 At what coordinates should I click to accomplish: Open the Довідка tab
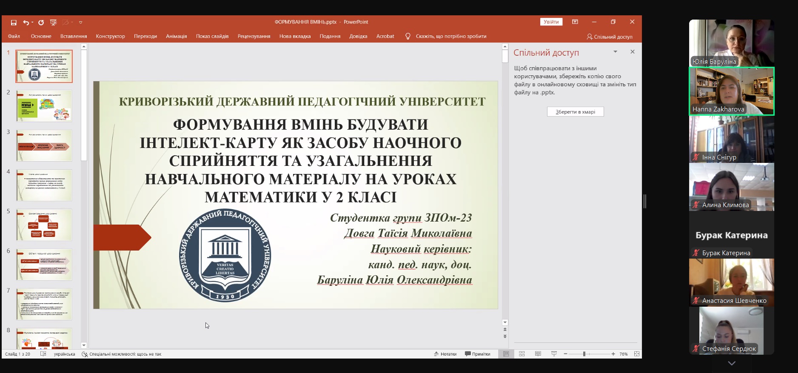[358, 36]
